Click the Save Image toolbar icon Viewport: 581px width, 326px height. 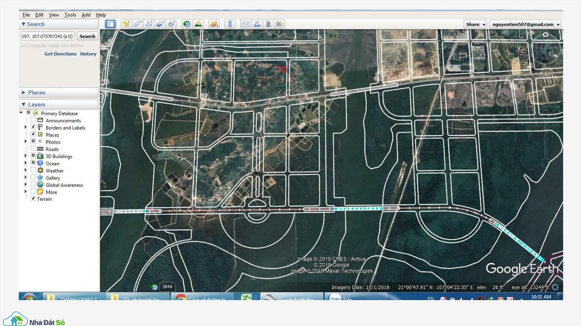[x=268, y=24]
